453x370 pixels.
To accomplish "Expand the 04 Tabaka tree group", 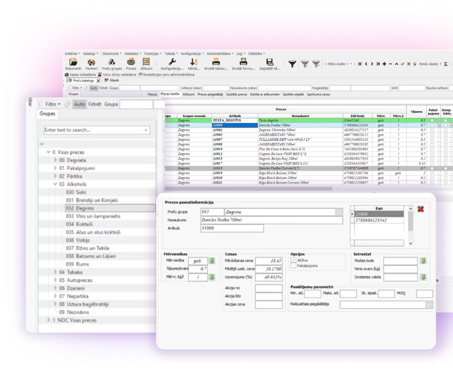I will [x=56, y=272].
